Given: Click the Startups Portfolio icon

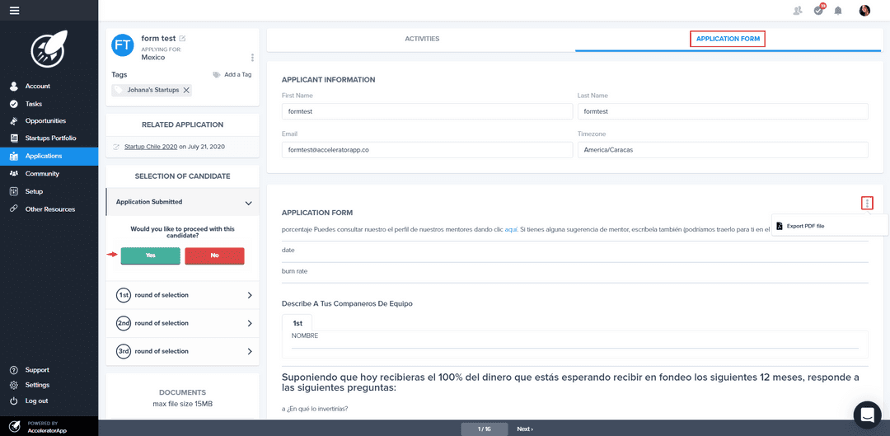Looking at the screenshot, I should [x=14, y=138].
